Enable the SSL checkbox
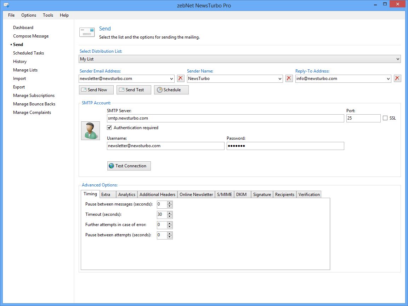The height and width of the screenshot is (306, 408). (385, 118)
